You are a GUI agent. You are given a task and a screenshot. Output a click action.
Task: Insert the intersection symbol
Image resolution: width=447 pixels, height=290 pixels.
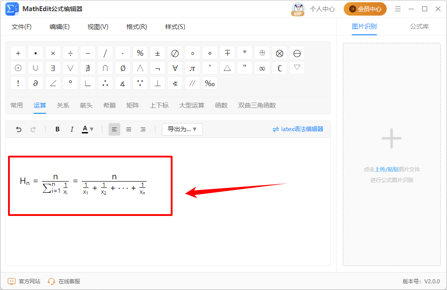pyautogui.click(x=105, y=68)
